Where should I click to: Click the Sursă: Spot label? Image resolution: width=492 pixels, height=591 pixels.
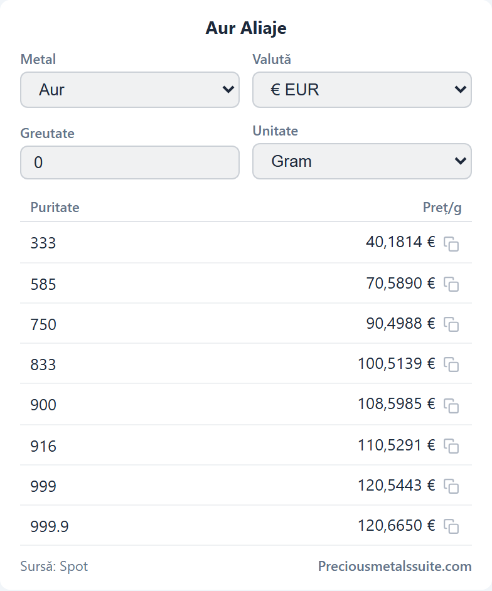click(54, 567)
